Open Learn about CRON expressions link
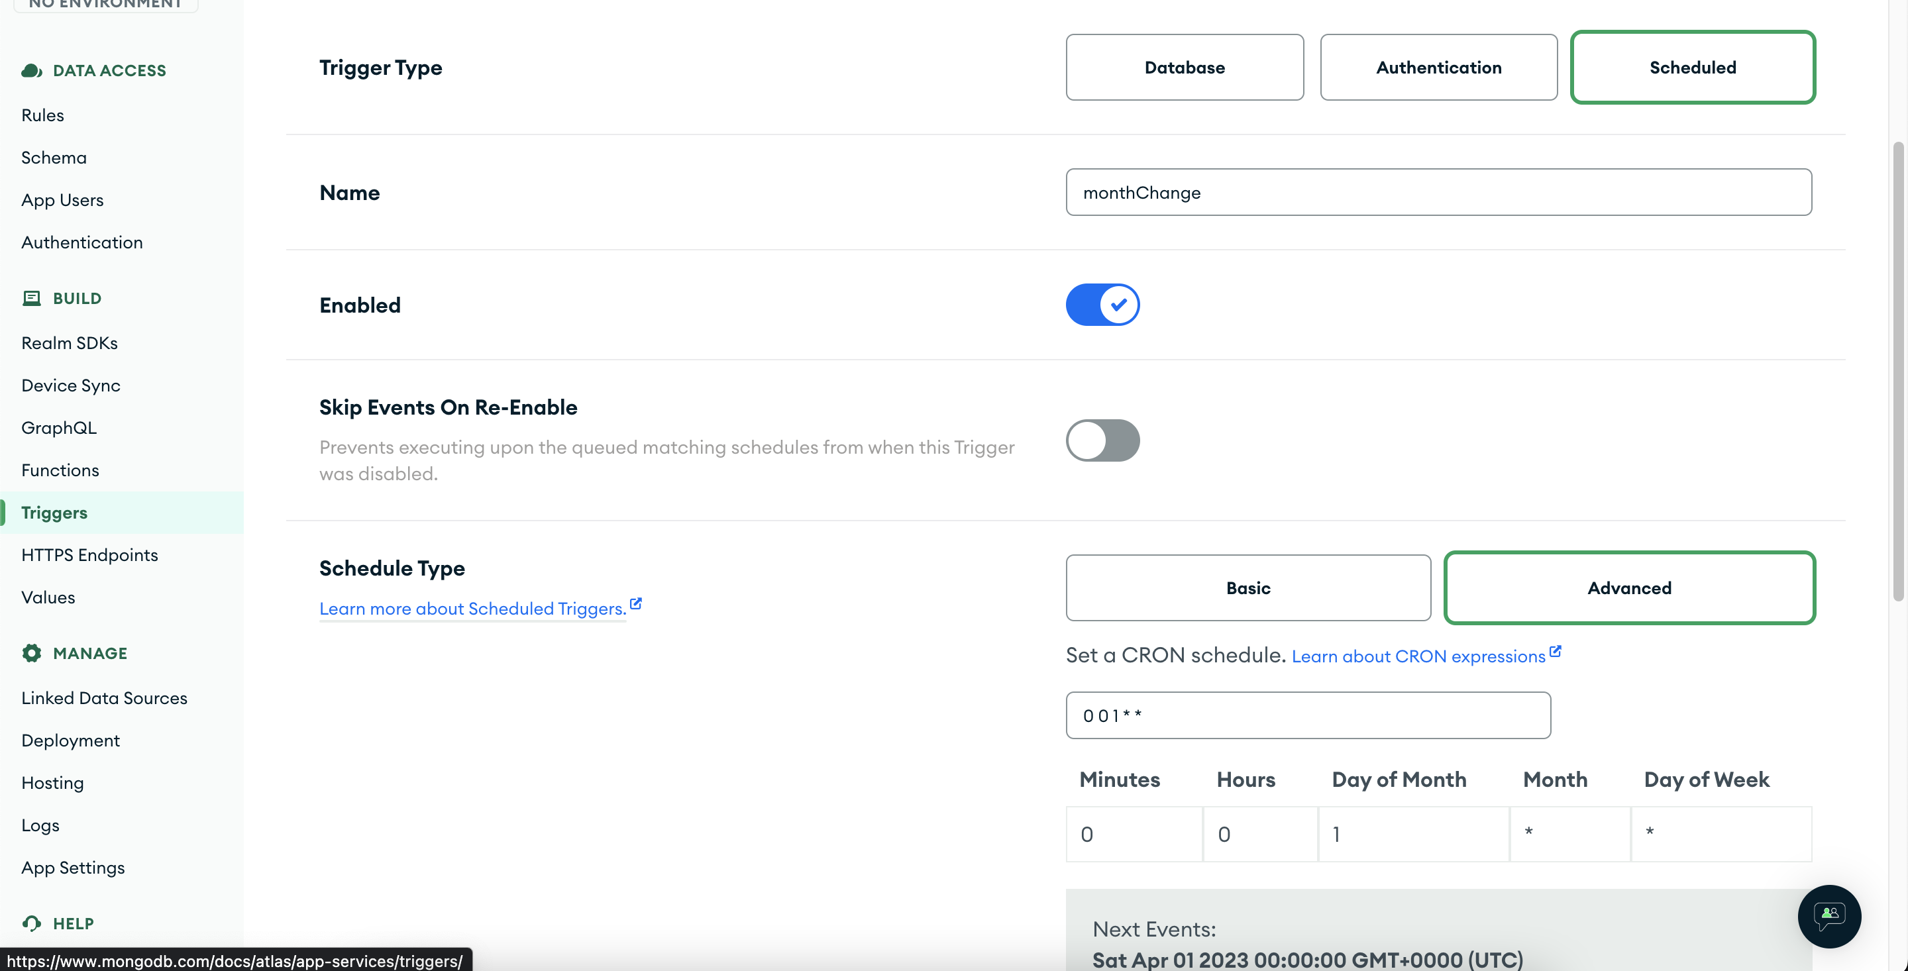 point(1418,656)
